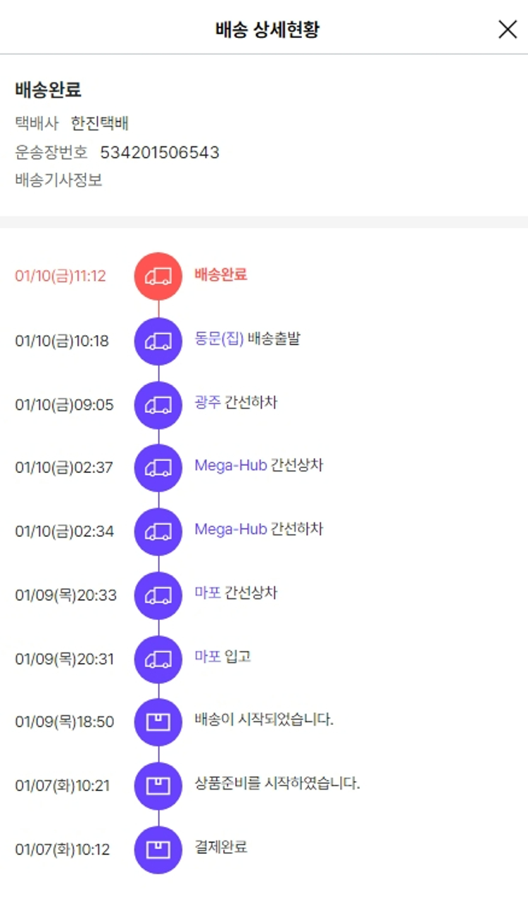Click the truck icon beside 동문(집) 배송출발
This screenshot has height=922, width=528.
[158, 341]
